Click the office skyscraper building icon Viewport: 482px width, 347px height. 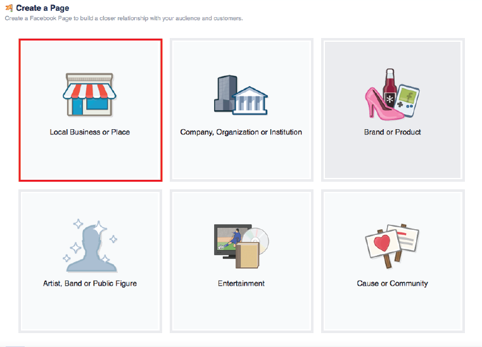point(225,94)
